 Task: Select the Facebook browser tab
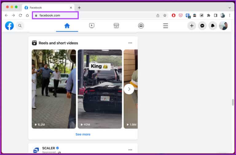[x=48, y=7]
